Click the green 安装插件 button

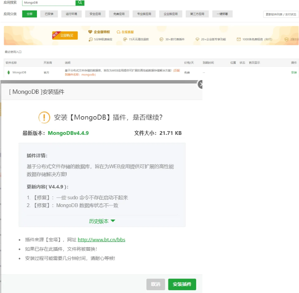pos(182,284)
